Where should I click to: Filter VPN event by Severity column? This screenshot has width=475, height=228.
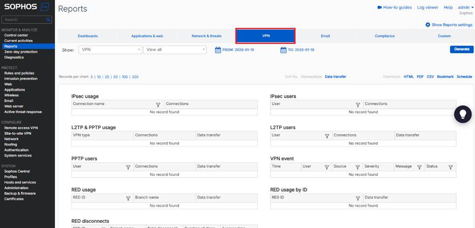[389, 167]
